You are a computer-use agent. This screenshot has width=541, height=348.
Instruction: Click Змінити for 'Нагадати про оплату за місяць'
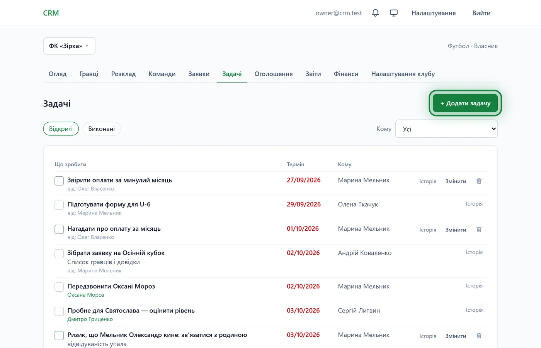(456, 230)
